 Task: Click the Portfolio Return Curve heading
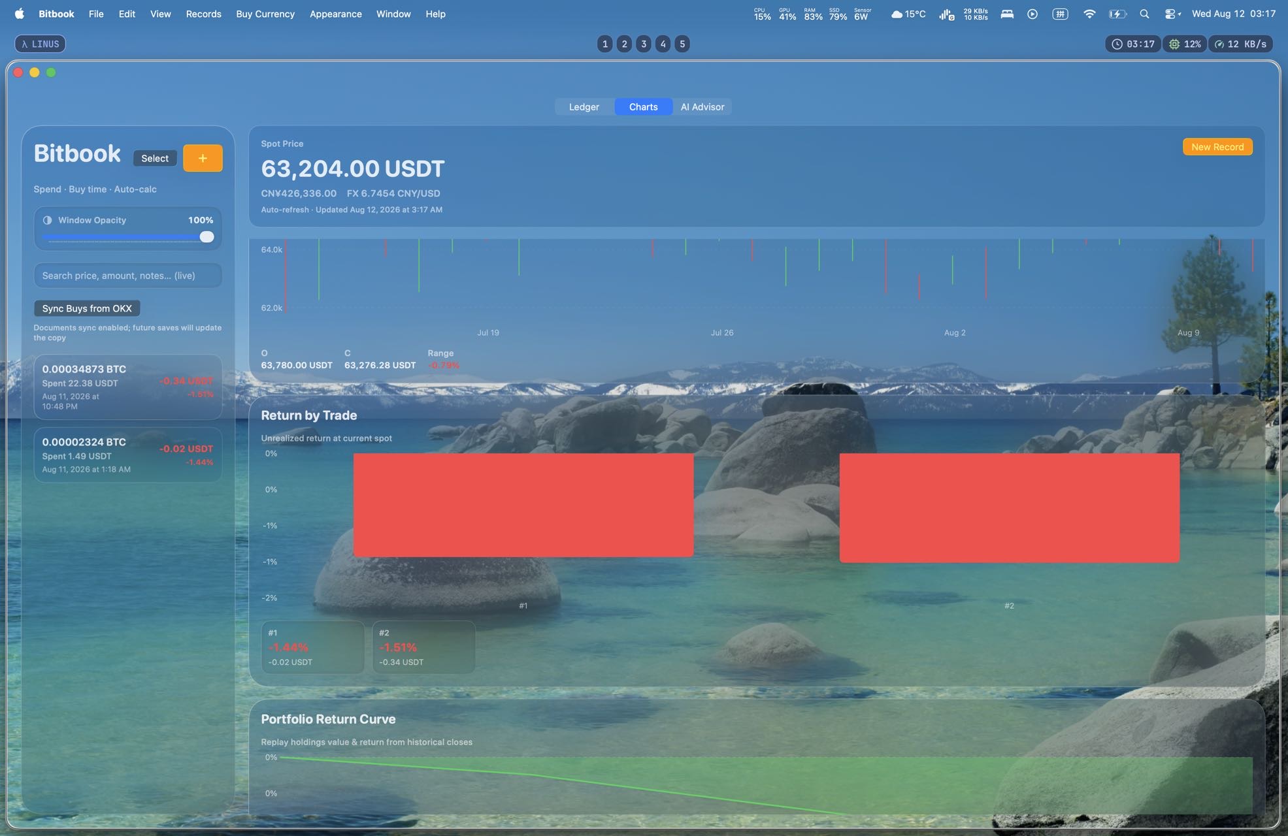point(328,719)
